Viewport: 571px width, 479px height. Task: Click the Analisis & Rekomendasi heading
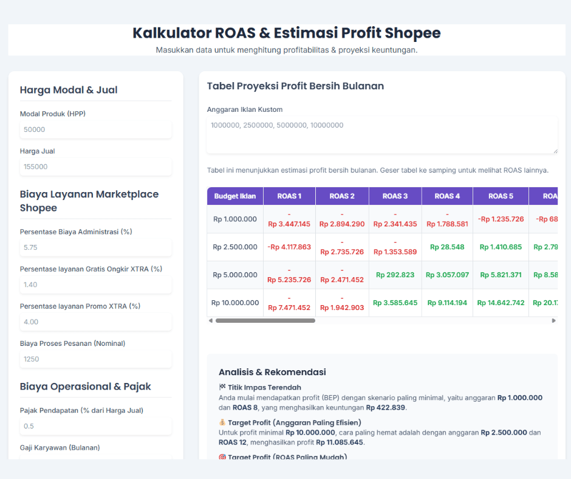point(272,372)
